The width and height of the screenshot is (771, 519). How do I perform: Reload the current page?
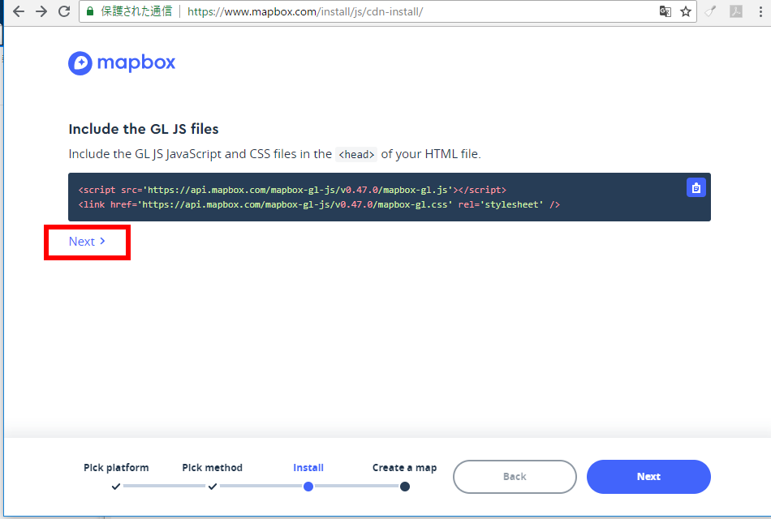click(64, 11)
